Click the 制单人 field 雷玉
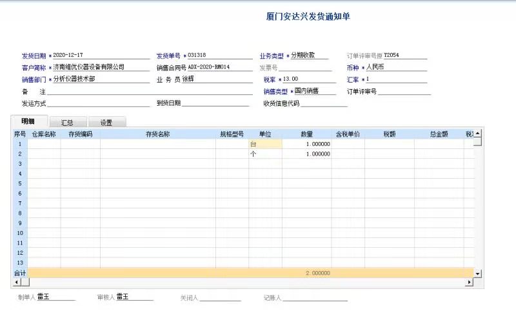The width and height of the screenshot is (516, 320). pyautogui.click(x=56, y=297)
